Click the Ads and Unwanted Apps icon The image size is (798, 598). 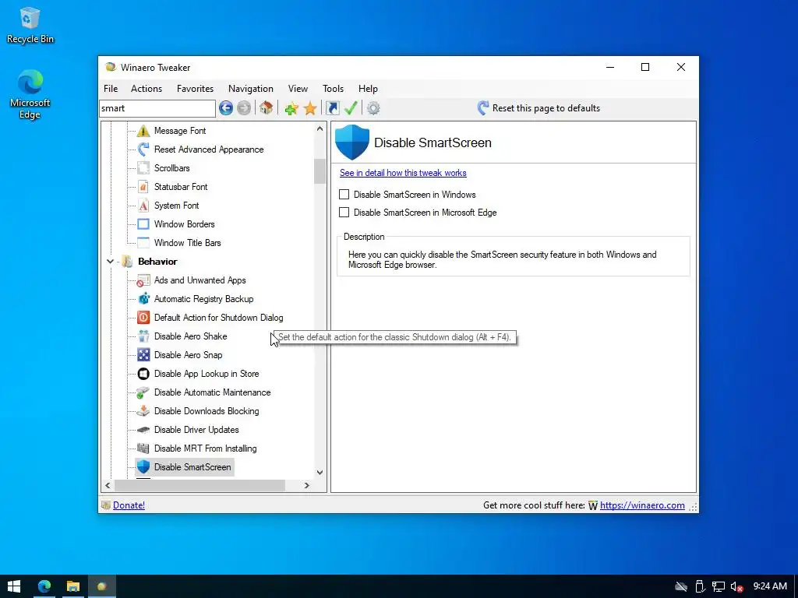coord(143,280)
